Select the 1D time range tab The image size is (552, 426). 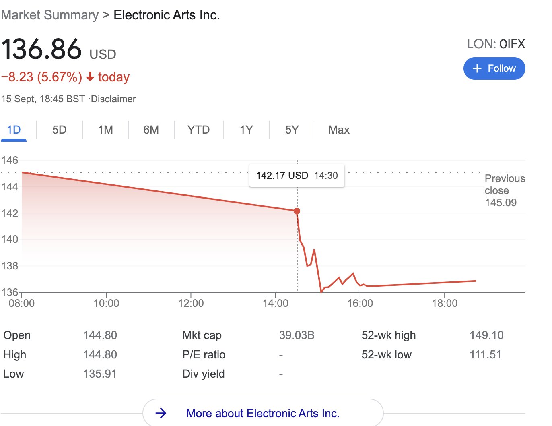(14, 130)
